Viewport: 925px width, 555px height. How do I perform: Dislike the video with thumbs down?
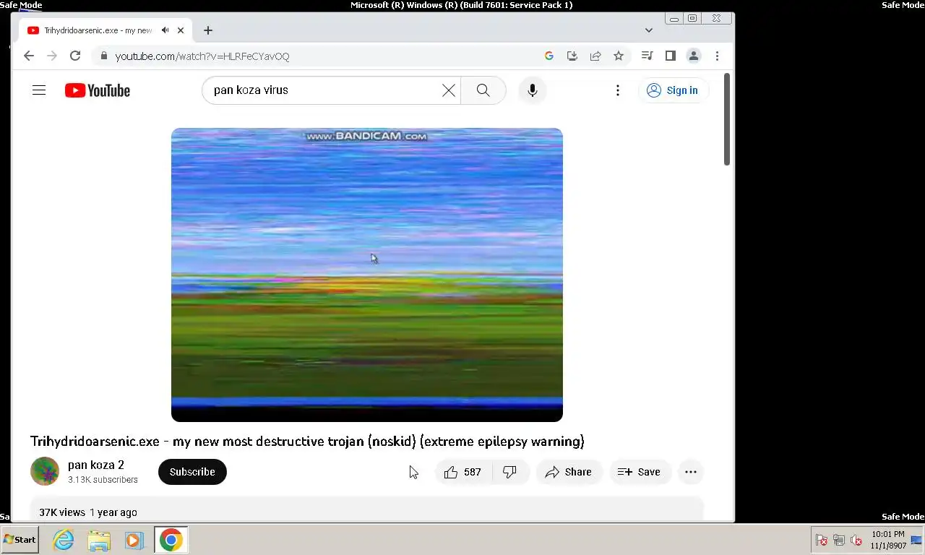pos(510,472)
